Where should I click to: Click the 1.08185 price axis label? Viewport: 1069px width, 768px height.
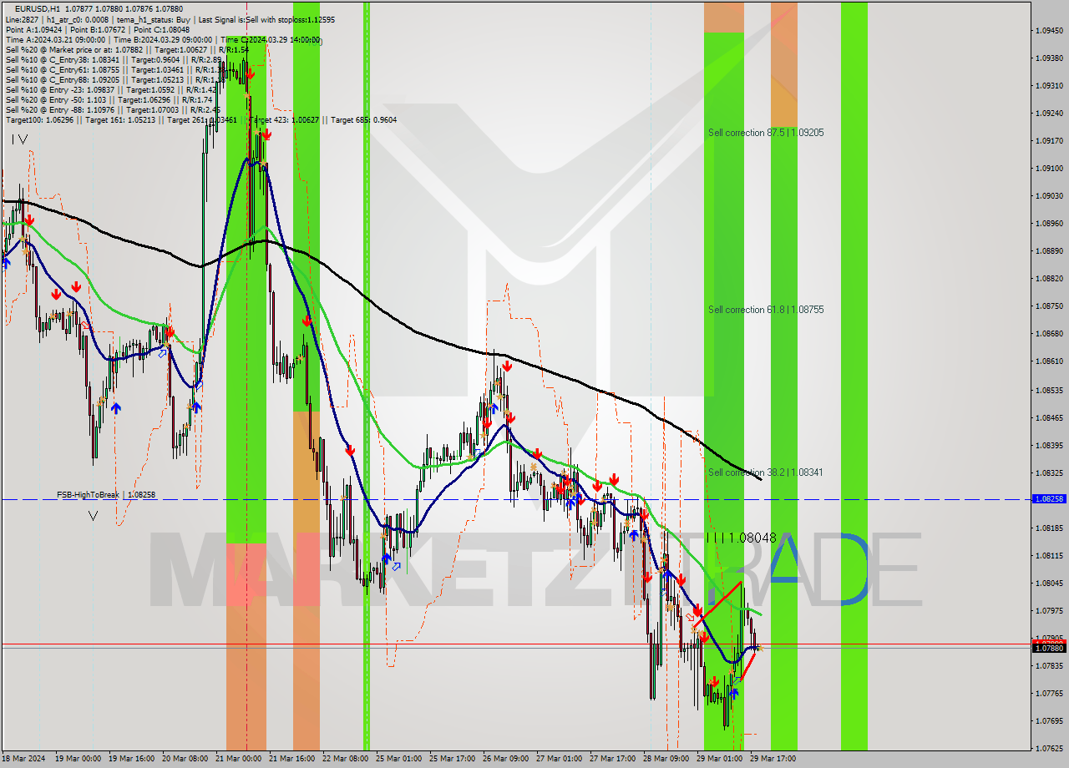tap(1049, 528)
